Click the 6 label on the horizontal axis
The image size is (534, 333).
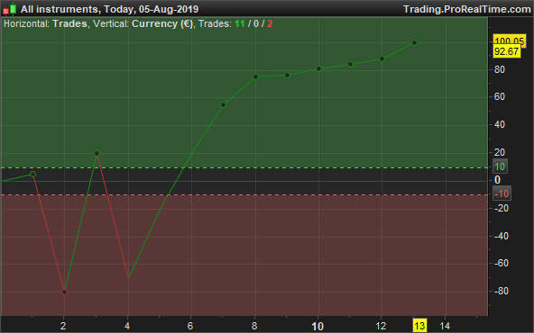click(190, 326)
